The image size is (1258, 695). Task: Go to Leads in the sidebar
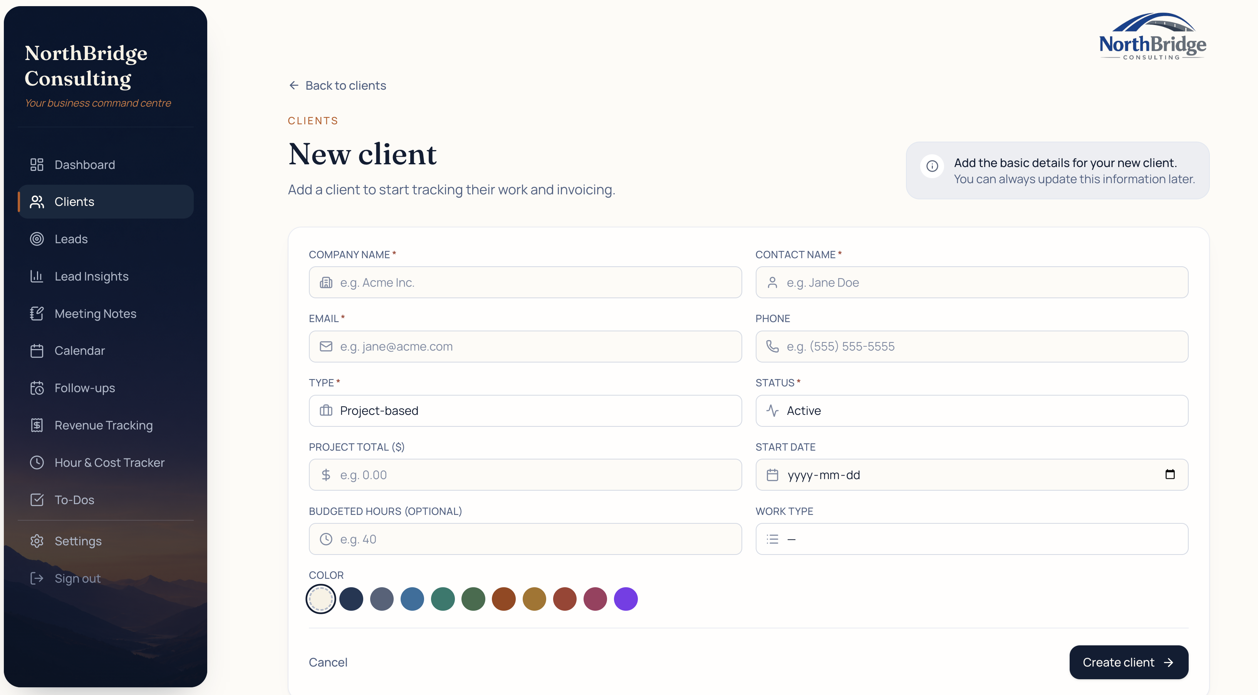pyautogui.click(x=106, y=239)
